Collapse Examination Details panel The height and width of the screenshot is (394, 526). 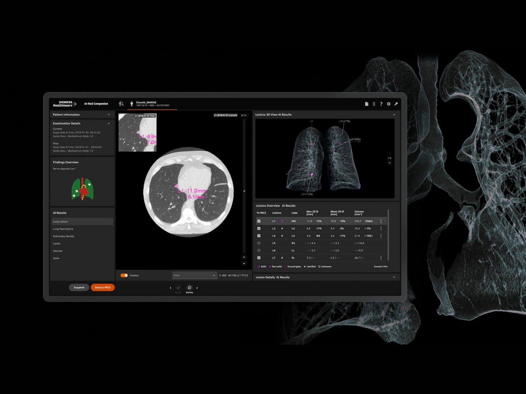(109, 123)
